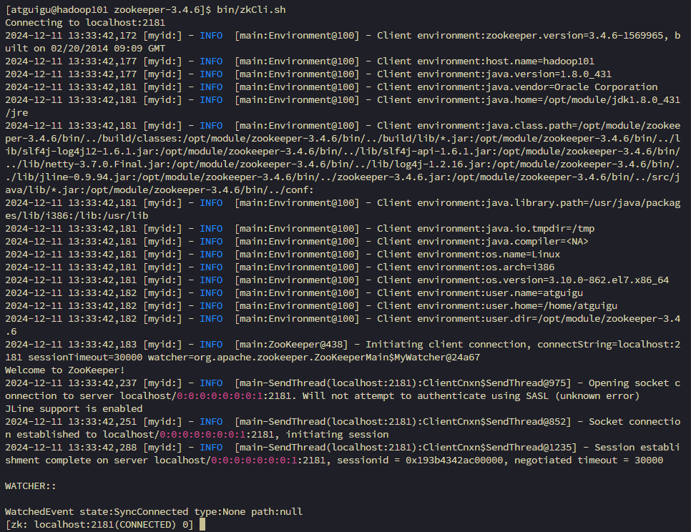691x532 pixels.
Task: Click os.name=Linux text
Action: point(523,254)
